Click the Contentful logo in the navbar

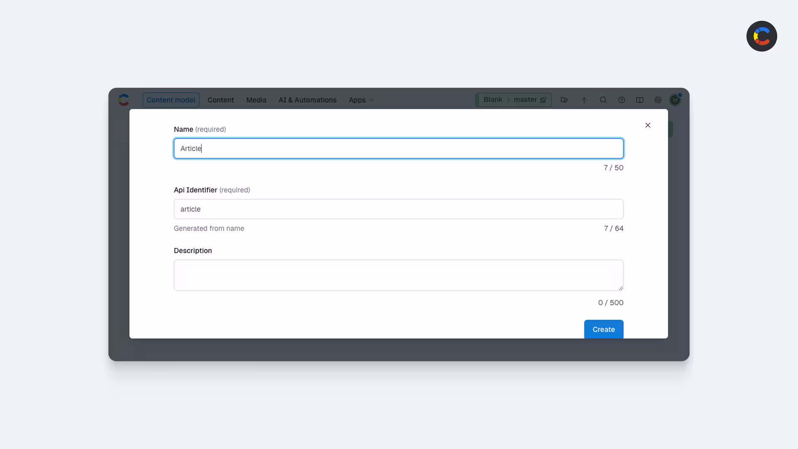tap(123, 100)
